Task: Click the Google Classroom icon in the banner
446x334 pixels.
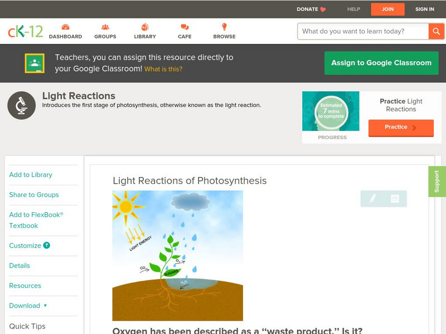Action: tap(36, 62)
